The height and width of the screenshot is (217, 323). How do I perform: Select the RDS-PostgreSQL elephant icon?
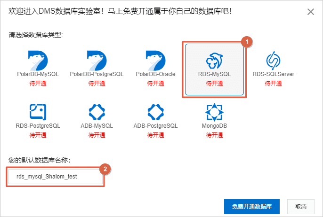(x=38, y=112)
